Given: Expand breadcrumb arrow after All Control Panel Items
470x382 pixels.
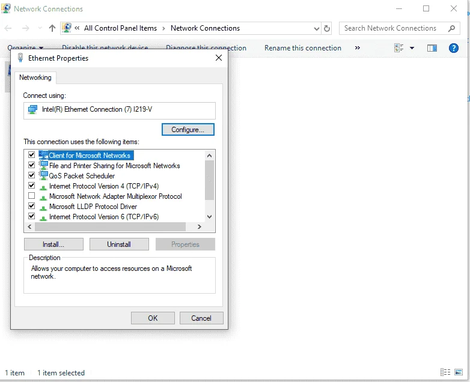Looking at the screenshot, I should (163, 28).
